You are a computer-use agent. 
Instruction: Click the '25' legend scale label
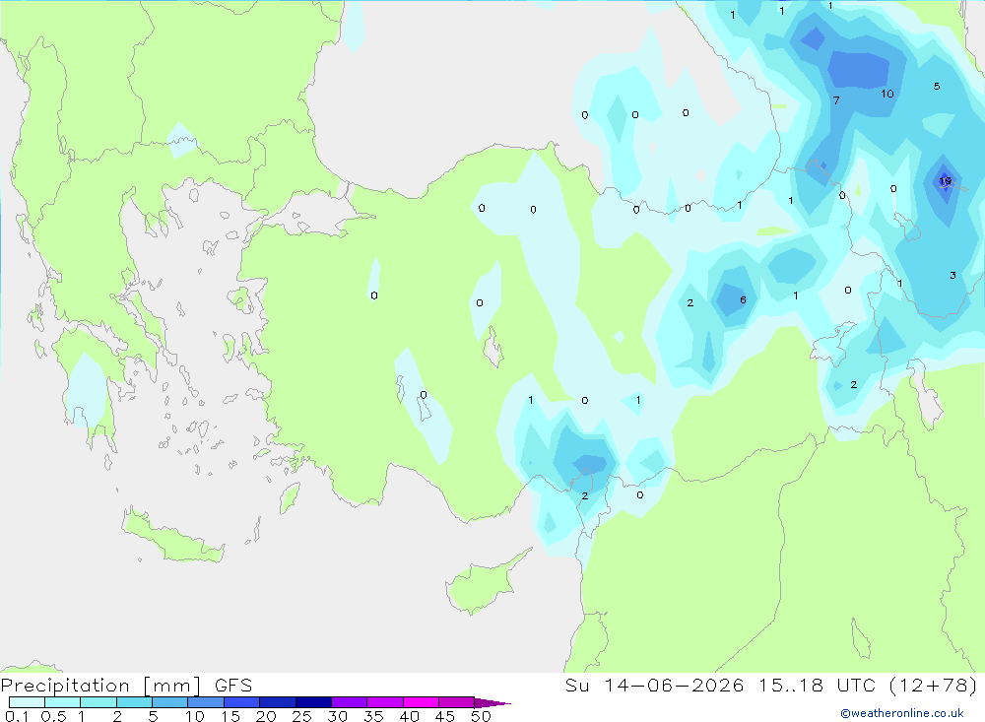301,716
